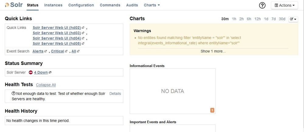
Task: Select the 30m time range
Action: point(225,19)
